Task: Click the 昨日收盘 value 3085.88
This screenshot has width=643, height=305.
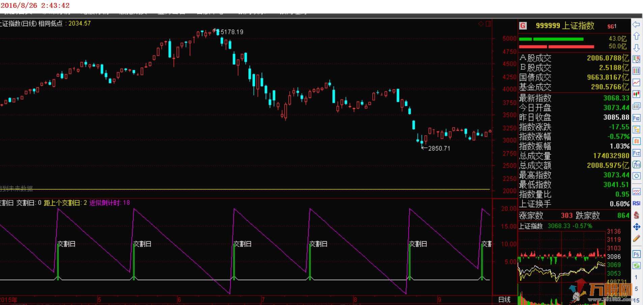Action: point(616,117)
